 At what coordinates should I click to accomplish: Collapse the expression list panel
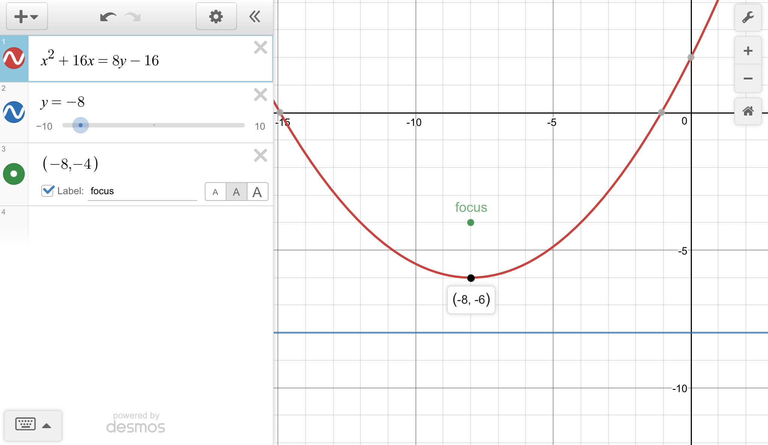click(x=255, y=16)
